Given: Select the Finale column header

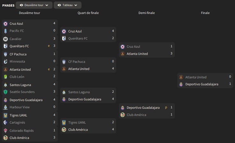Looking at the screenshot, I should tap(205, 13).
